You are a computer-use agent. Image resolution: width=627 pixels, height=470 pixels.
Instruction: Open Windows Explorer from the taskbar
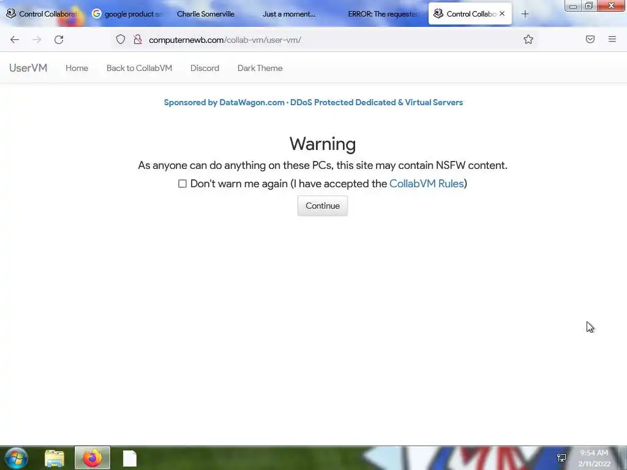click(54, 458)
